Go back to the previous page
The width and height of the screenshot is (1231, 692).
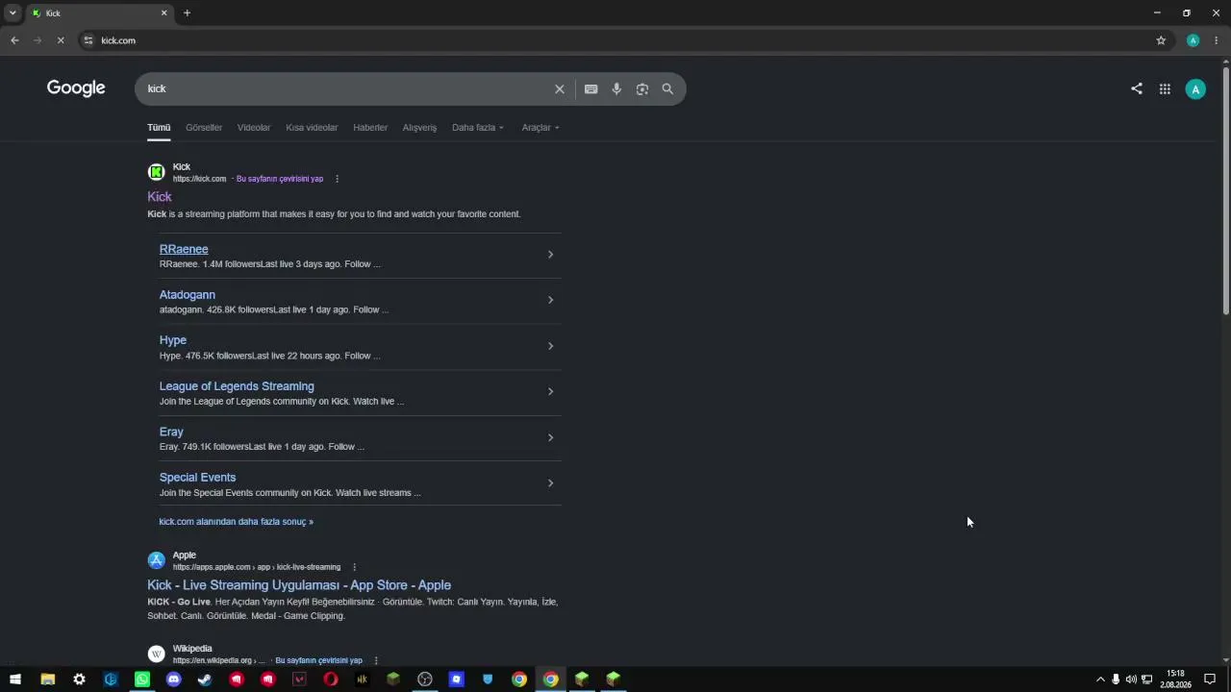coord(14,40)
